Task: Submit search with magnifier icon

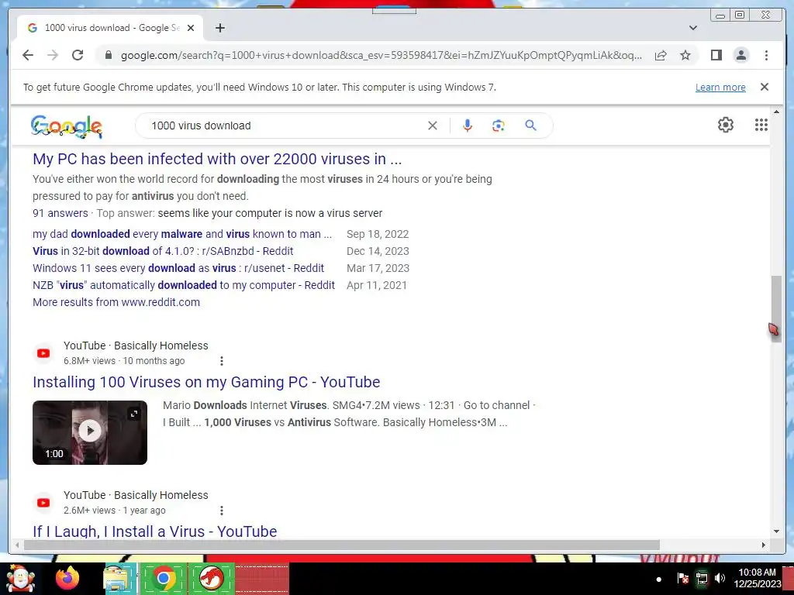Action: (x=530, y=126)
